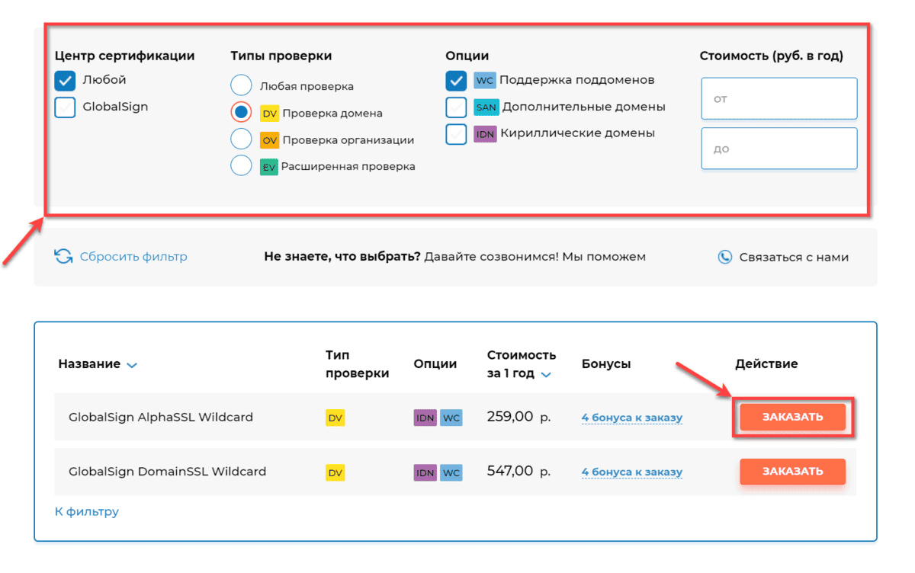The height and width of the screenshot is (573, 915).
Task: Click the Центр сертификации heading
Action: tap(125, 56)
